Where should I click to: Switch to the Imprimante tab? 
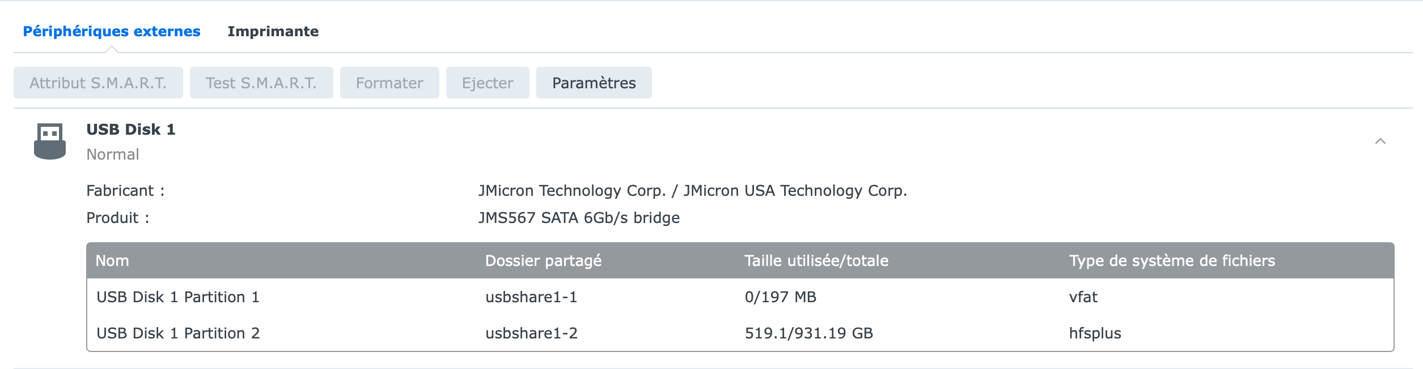[x=273, y=32]
